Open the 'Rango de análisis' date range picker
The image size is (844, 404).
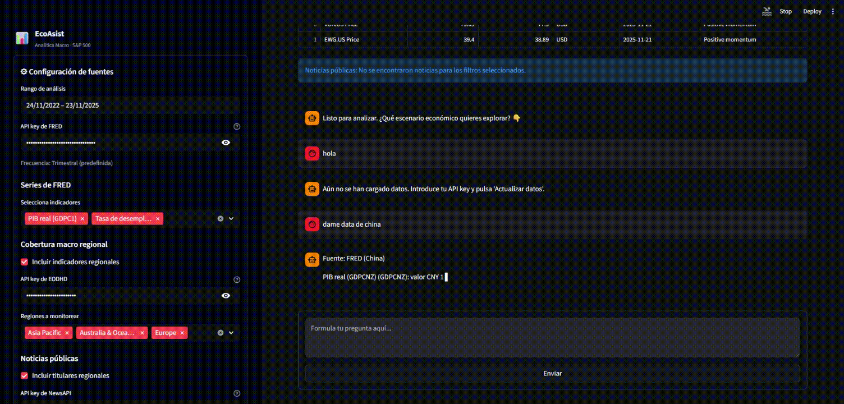pos(130,105)
